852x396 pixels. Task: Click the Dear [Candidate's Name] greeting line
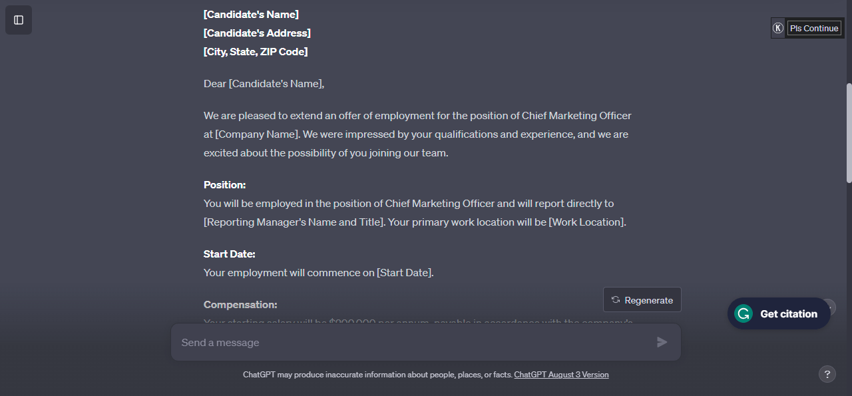[x=264, y=84]
